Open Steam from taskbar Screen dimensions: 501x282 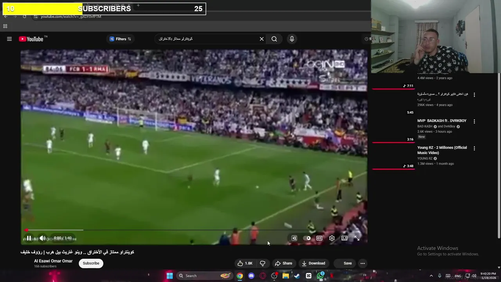297,276
